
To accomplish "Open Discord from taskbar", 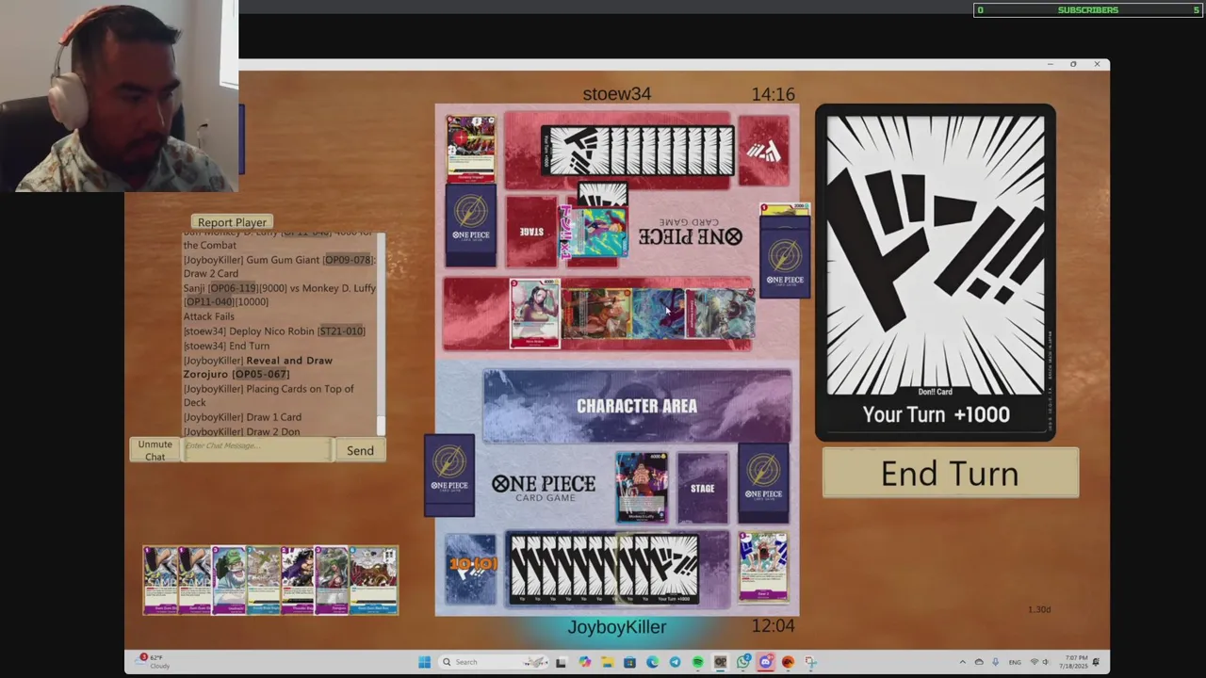I will [765, 662].
